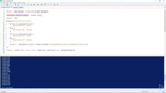Show the Command Add-on pane icon
The width and height of the screenshot is (166, 93).
pyautogui.click(x=57, y=5)
